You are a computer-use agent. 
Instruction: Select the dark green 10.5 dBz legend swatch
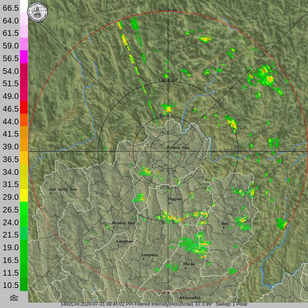coord(24,284)
